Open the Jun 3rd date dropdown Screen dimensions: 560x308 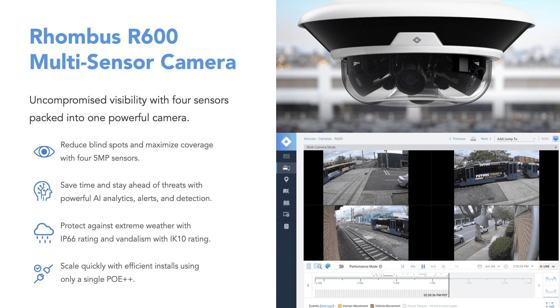click(x=492, y=266)
